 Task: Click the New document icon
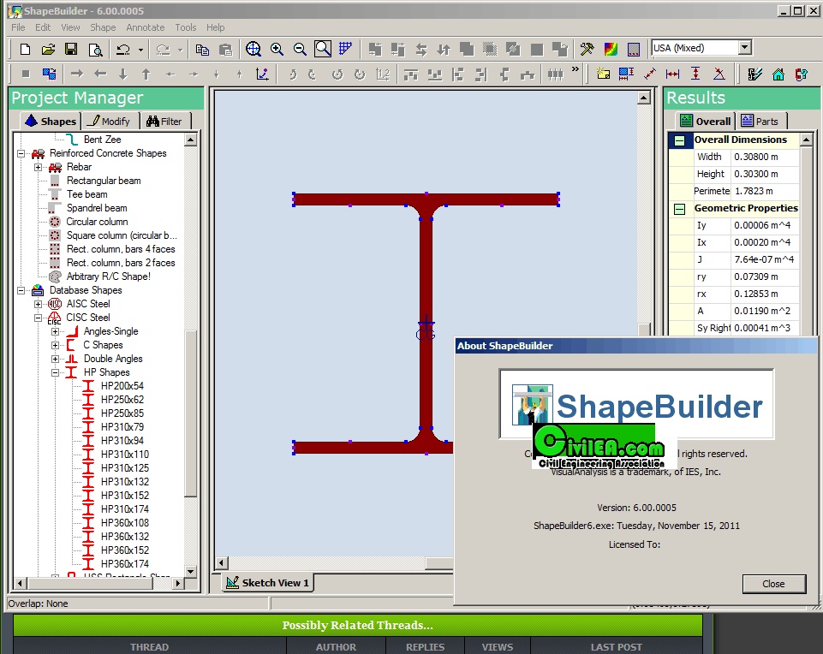point(25,50)
